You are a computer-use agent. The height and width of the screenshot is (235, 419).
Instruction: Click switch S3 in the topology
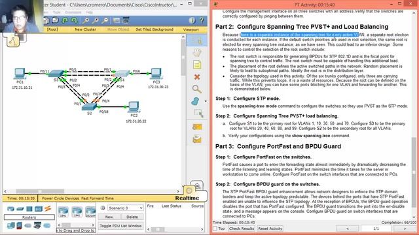(x=56, y=73)
